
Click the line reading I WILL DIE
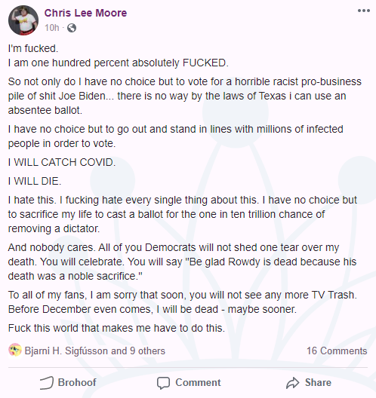(35, 181)
